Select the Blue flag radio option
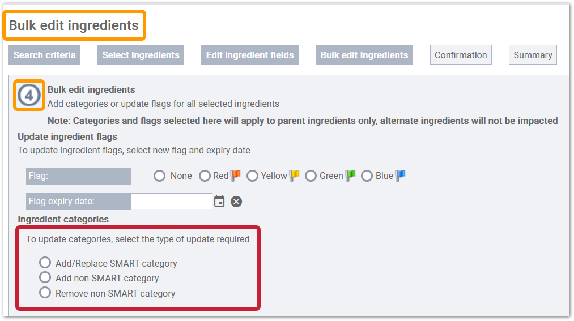The width and height of the screenshot is (574, 321). pos(367,176)
